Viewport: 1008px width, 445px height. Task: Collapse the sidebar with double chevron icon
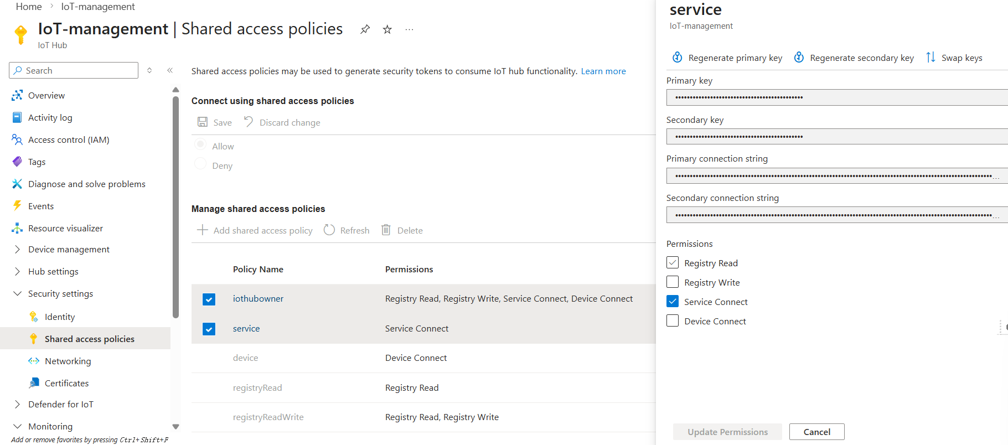pyautogui.click(x=170, y=70)
